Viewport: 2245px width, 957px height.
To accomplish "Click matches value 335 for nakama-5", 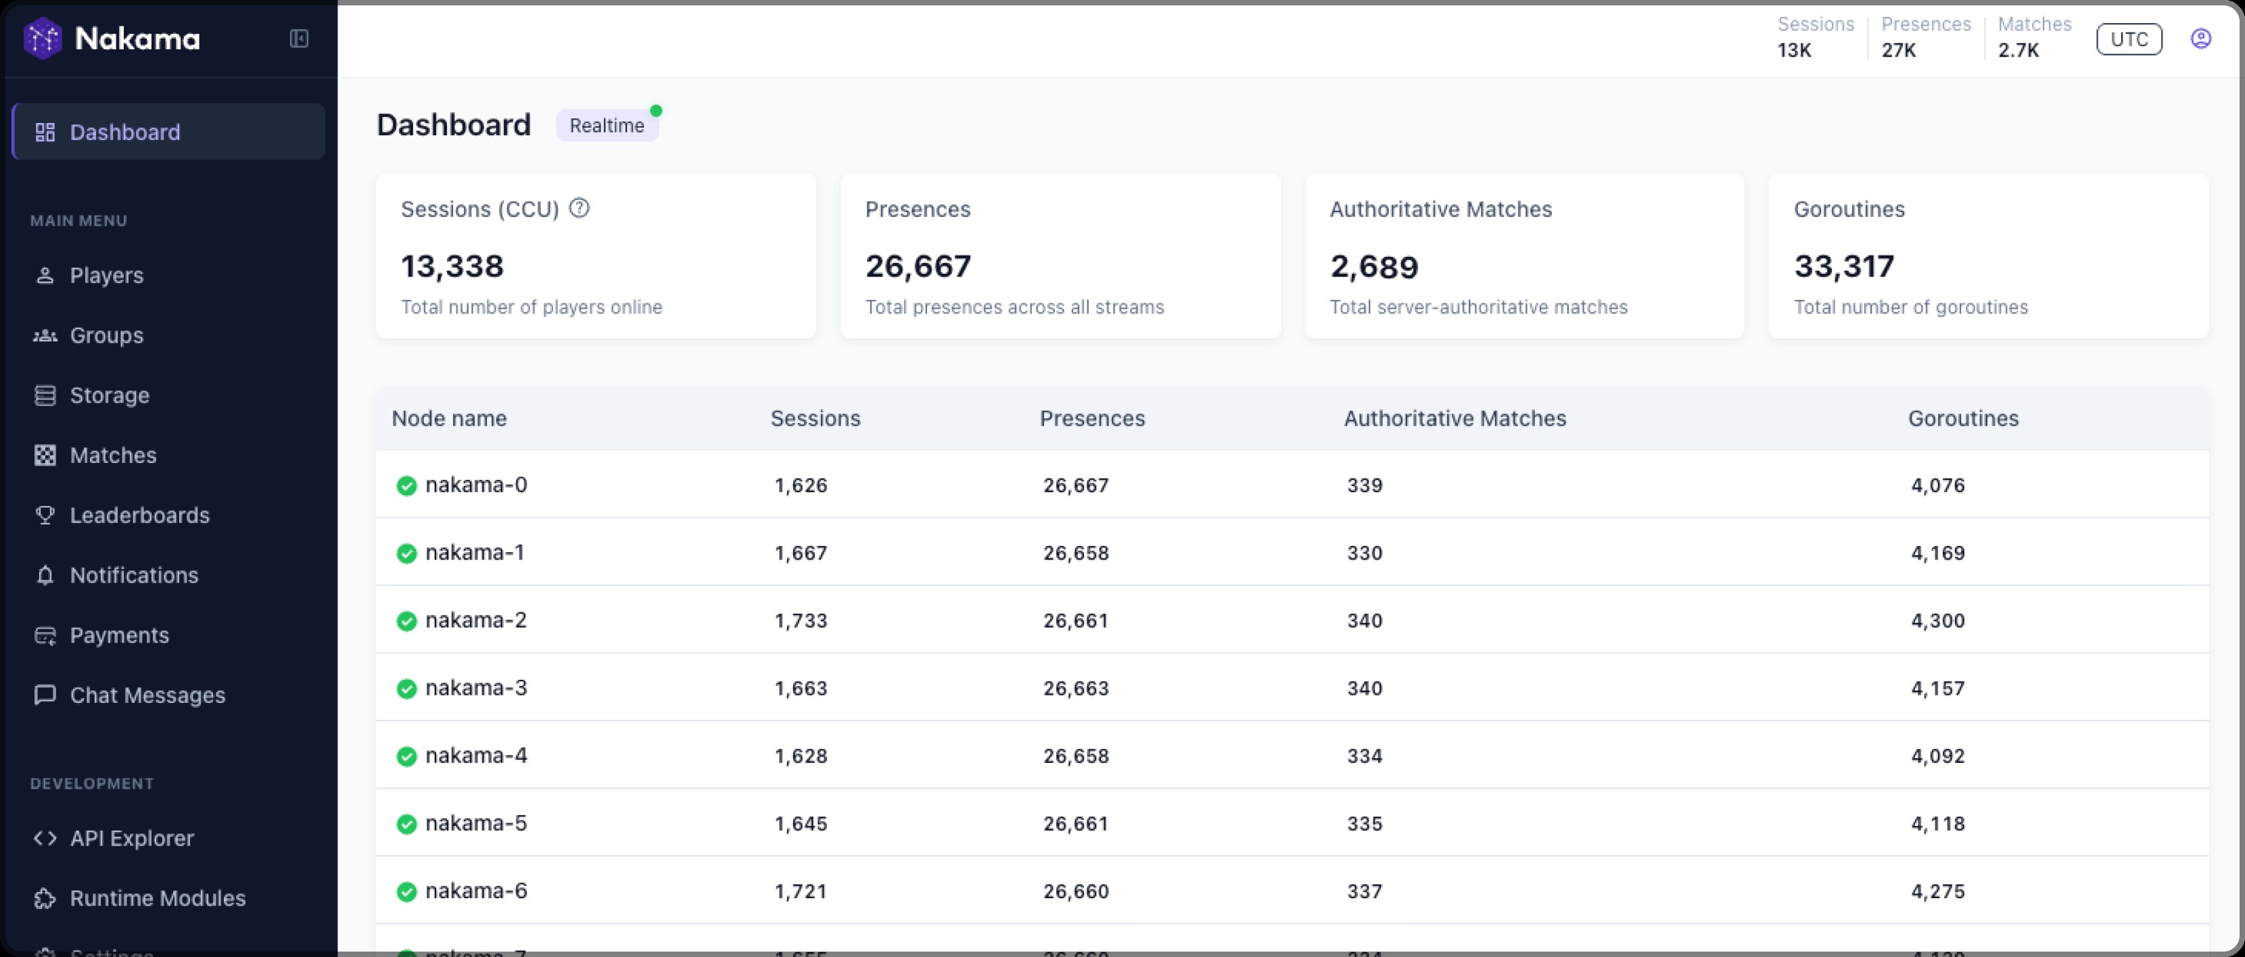I will pyautogui.click(x=1365, y=824).
